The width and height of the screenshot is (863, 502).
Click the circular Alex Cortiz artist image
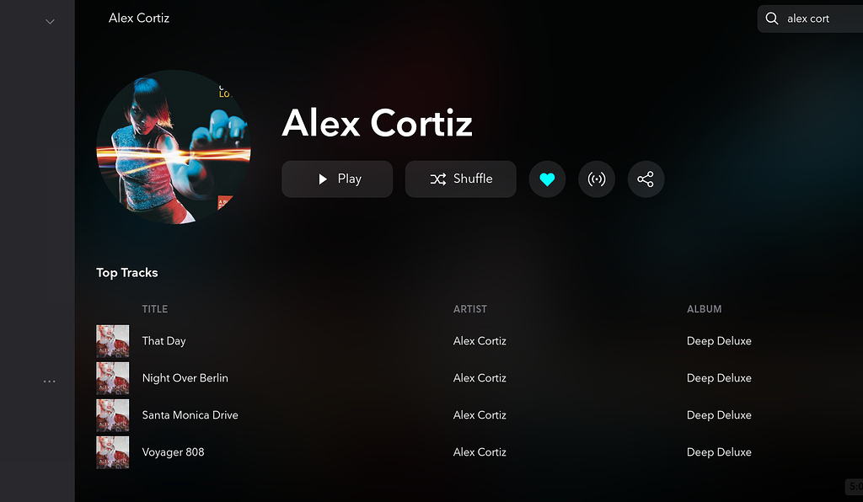174,147
